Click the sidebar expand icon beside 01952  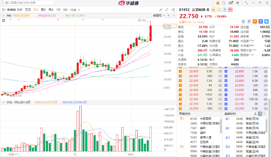point(4,10)
